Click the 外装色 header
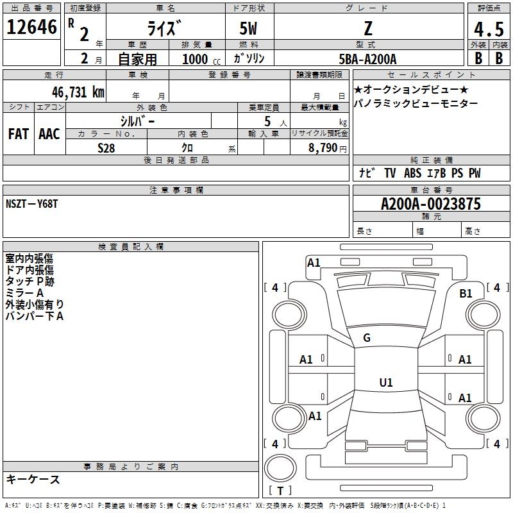 pyautogui.click(x=152, y=108)
